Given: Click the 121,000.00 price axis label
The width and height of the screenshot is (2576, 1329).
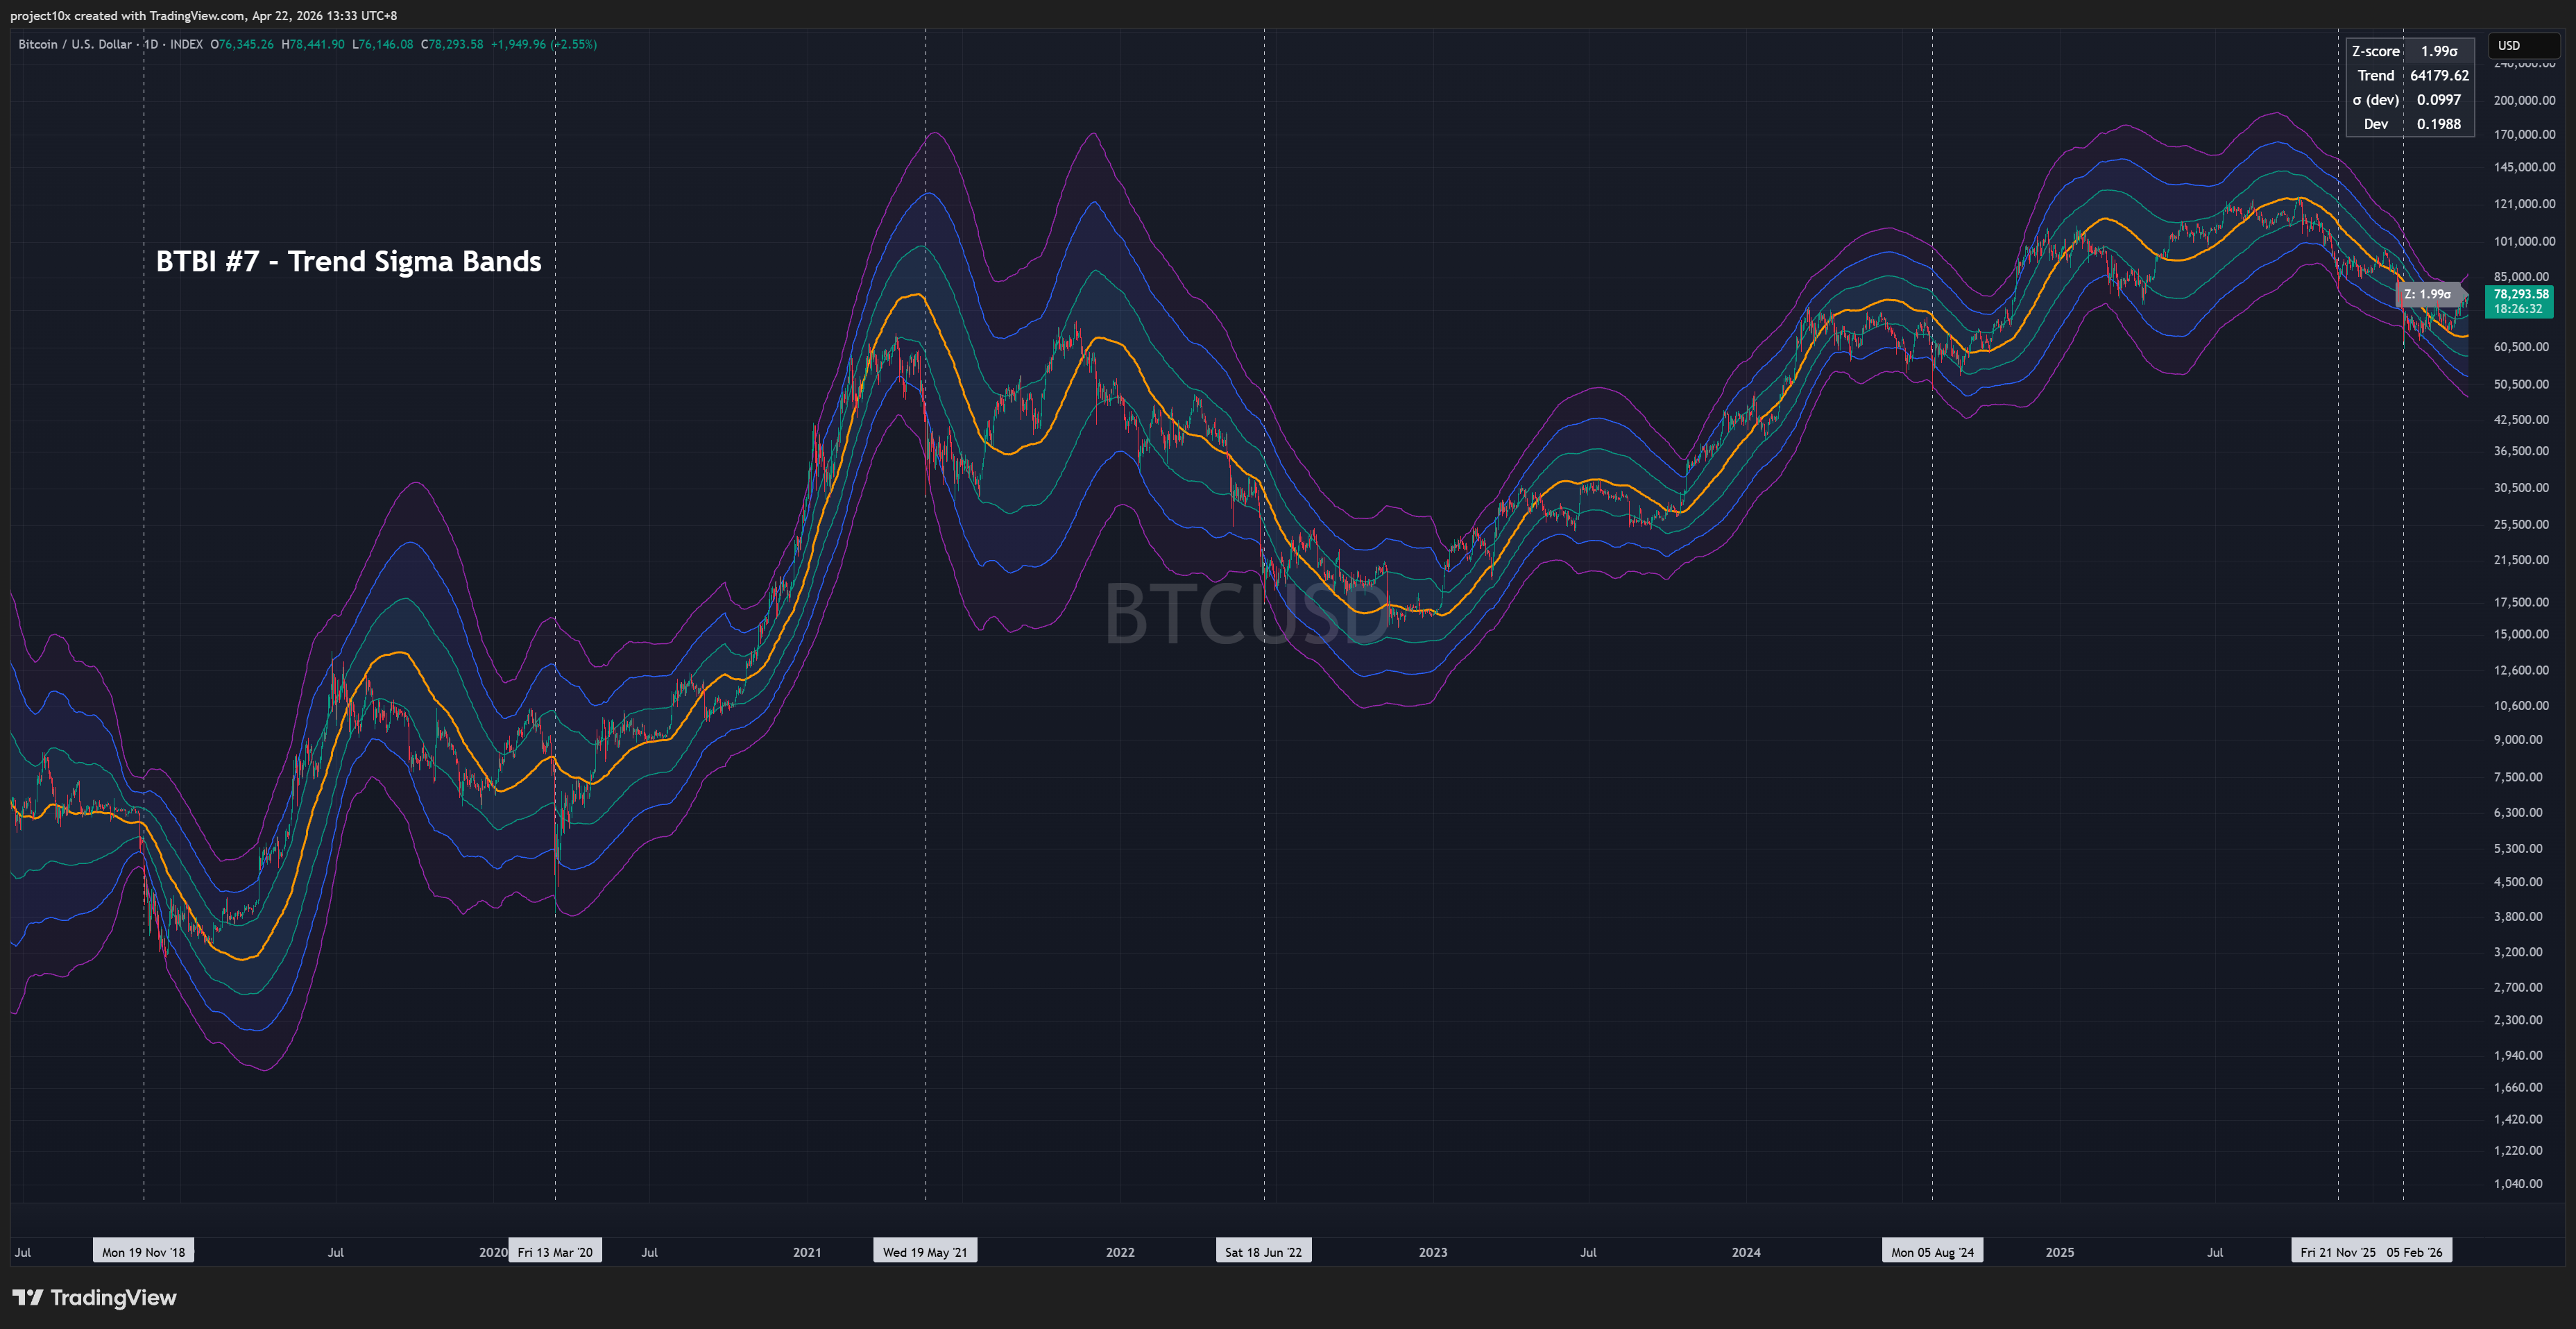Looking at the screenshot, I should [2524, 204].
